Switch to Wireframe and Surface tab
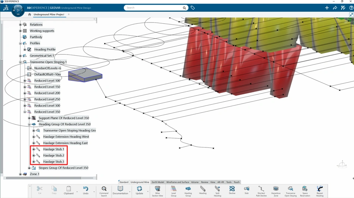The width and height of the screenshot is (354, 198). click(178, 182)
